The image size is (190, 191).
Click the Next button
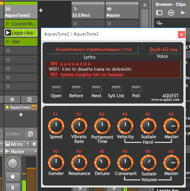coord(96,88)
